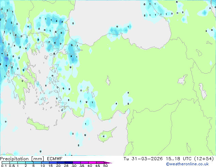This screenshot has width=216, height=167.
Task: Pick the palest legend swatch between 0.1 and 0.5
Action: tap(6, 163)
